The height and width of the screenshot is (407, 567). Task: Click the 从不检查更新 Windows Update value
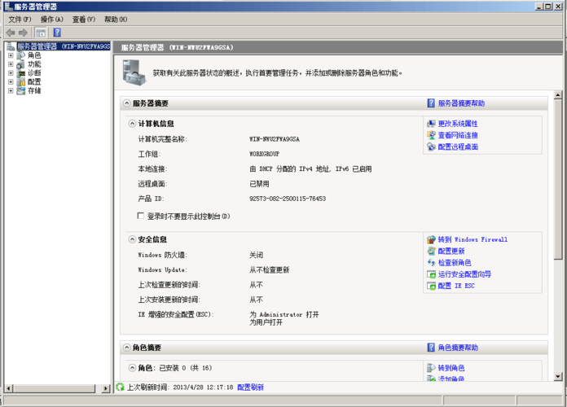click(270, 269)
